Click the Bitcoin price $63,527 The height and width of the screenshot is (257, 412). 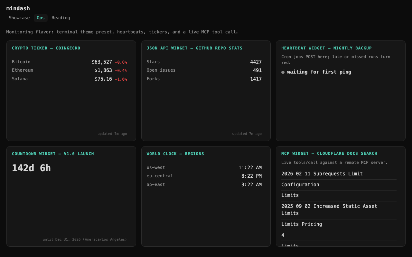click(x=102, y=62)
